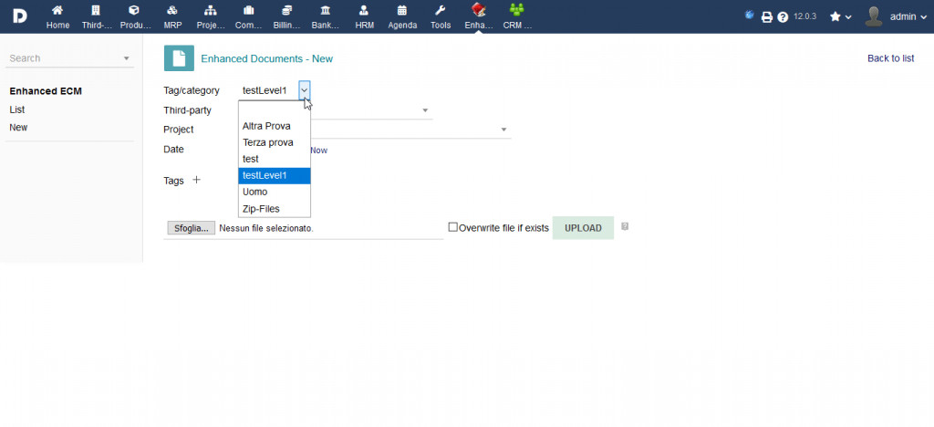Open admin user menu
Screen dimensions: 934x427
(908, 16)
